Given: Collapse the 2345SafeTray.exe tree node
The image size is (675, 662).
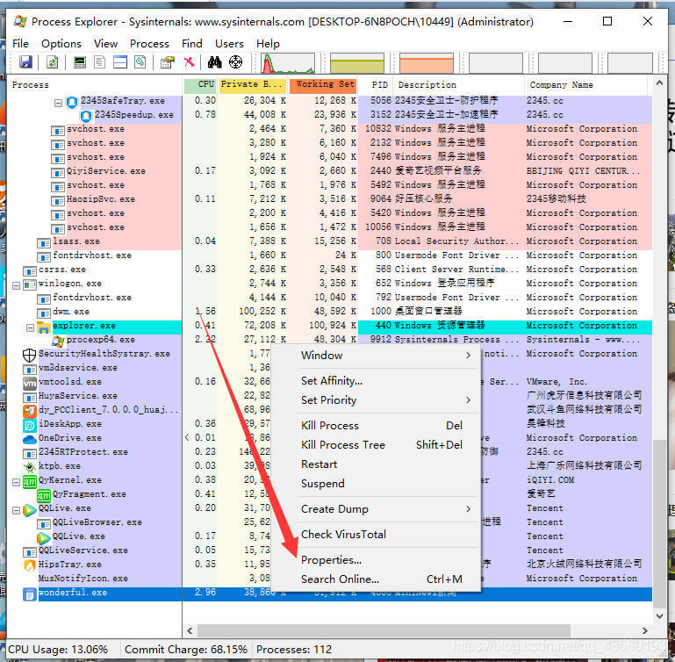Looking at the screenshot, I should (x=58, y=103).
